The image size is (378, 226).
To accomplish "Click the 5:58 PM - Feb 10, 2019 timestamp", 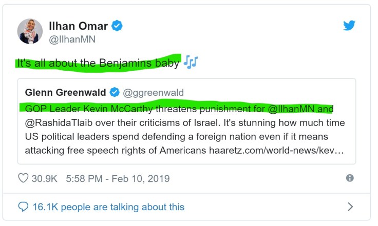I will pyautogui.click(x=117, y=179).
